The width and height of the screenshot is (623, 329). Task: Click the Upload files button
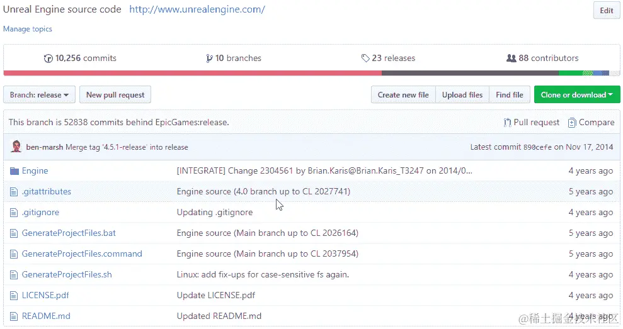462,95
